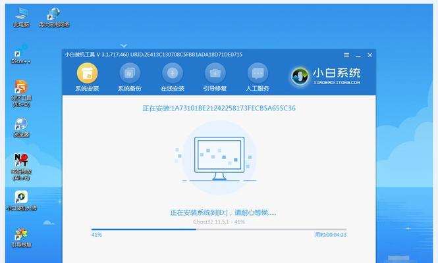
Task: Open the 此电脑 desktop icon
Action: 22,17
